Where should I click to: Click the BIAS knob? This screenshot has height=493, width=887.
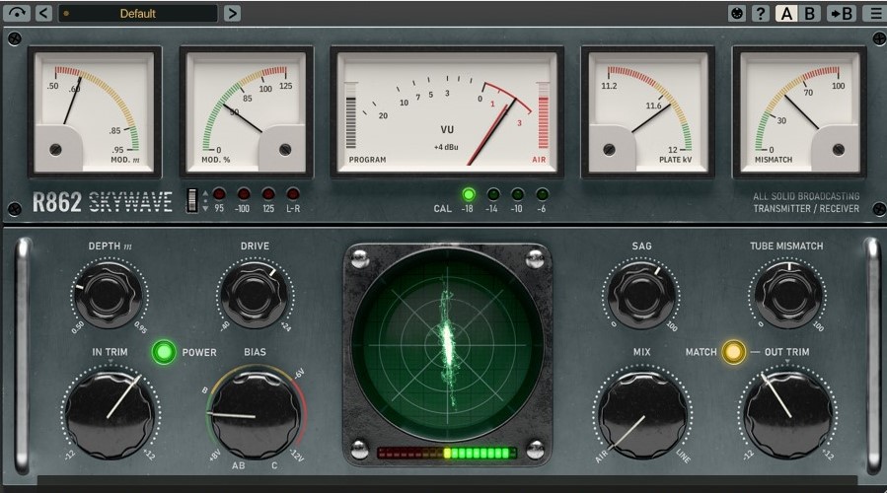(x=256, y=414)
